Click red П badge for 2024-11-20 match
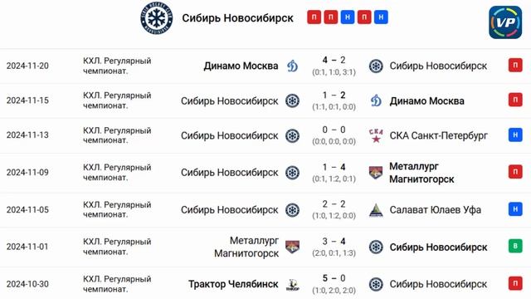The width and height of the screenshot is (531, 299). (515, 65)
